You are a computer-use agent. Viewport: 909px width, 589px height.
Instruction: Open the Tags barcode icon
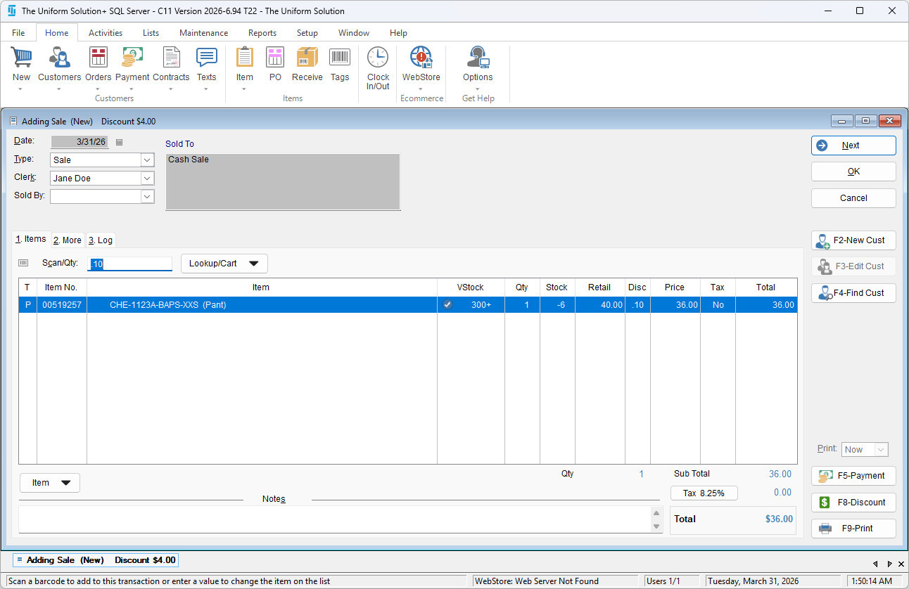340,58
